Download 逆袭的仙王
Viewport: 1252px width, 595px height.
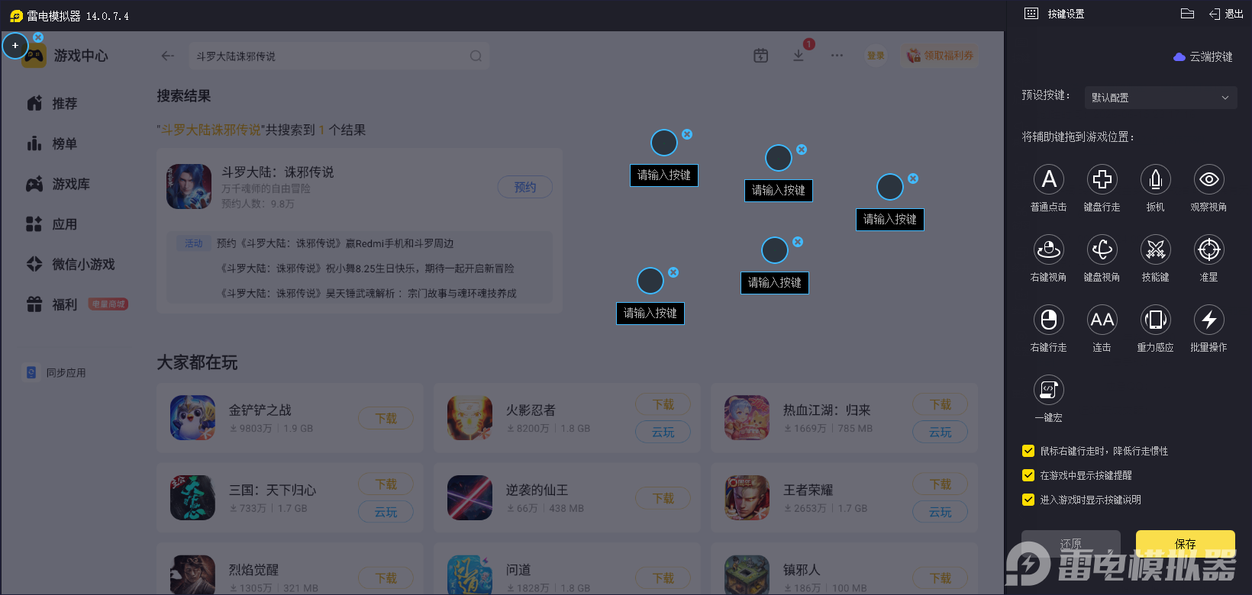(x=663, y=498)
